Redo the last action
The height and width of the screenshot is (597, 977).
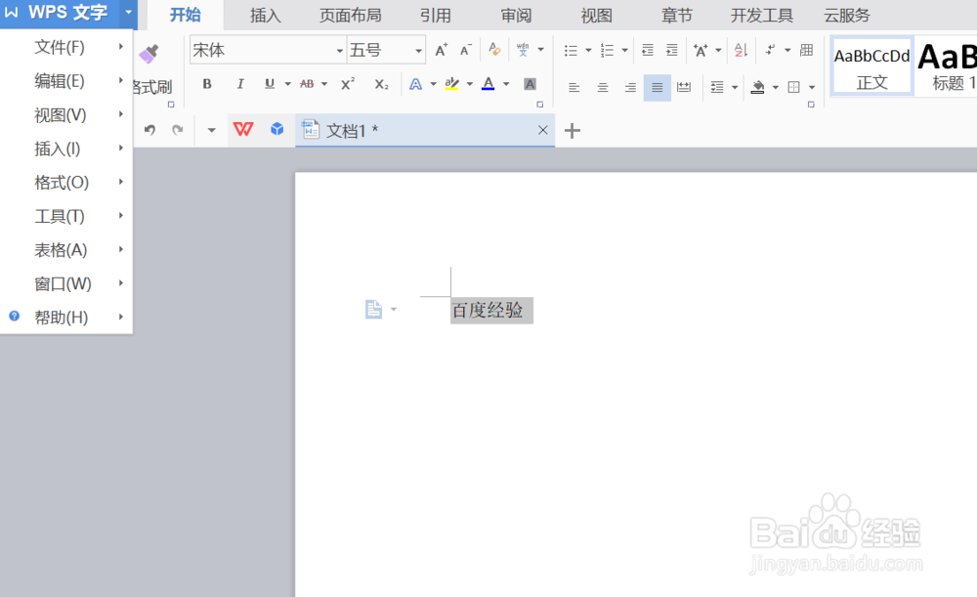(x=178, y=130)
